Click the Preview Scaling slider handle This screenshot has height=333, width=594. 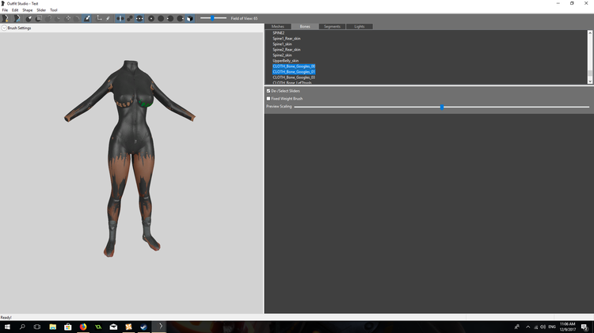pyautogui.click(x=442, y=107)
